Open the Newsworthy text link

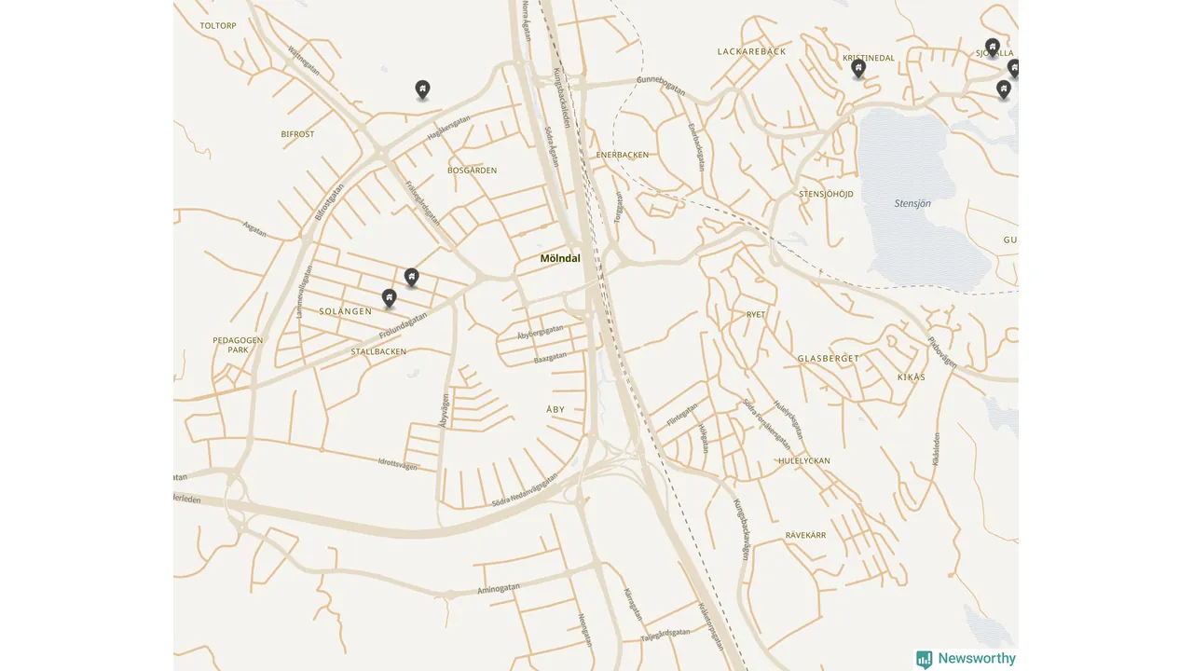tap(977, 659)
